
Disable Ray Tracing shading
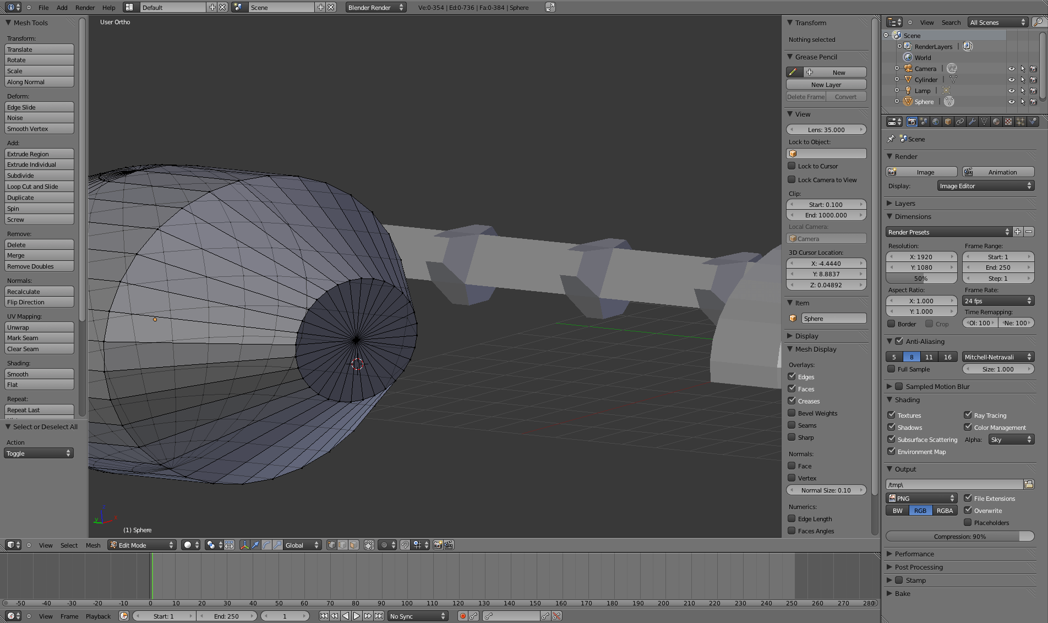968,415
